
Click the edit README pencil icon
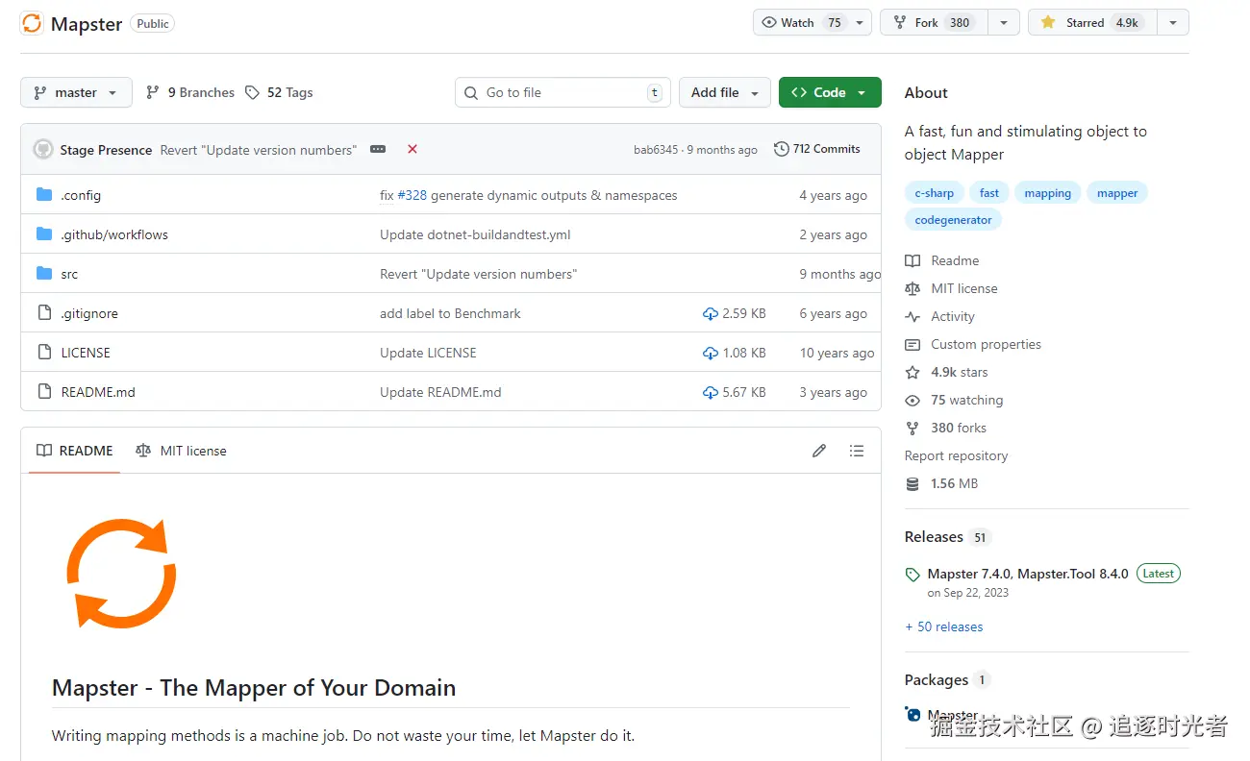[819, 451]
